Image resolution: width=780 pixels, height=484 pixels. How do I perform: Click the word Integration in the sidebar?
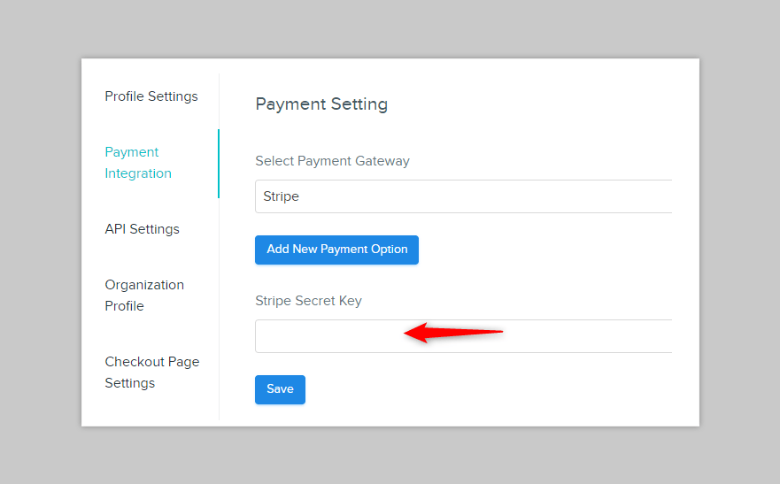(138, 173)
